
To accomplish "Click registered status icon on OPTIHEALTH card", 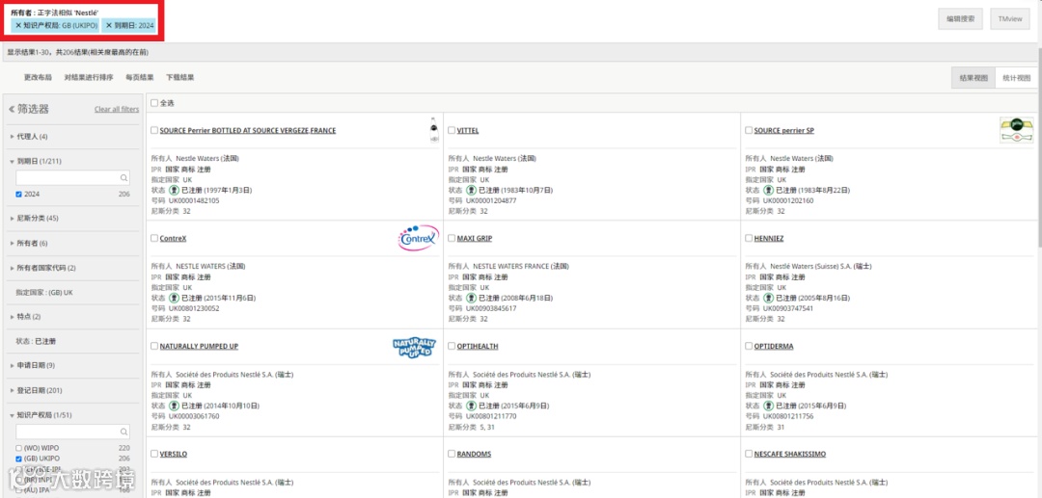I will tap(471, 406).
